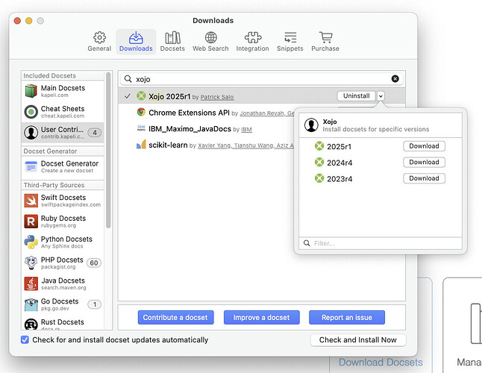This screenshot has width=482, height=373.
Task: Select the Ruby Docsets icon
Action: pyautogui.click(x=31, y=222)
